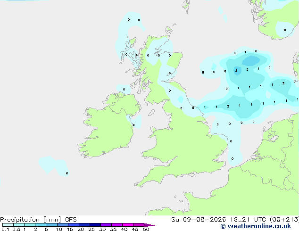This screenshot has width=299, height=231.
Task: Click the '0' value on Ireland's east coast
Action: (133, 125)
